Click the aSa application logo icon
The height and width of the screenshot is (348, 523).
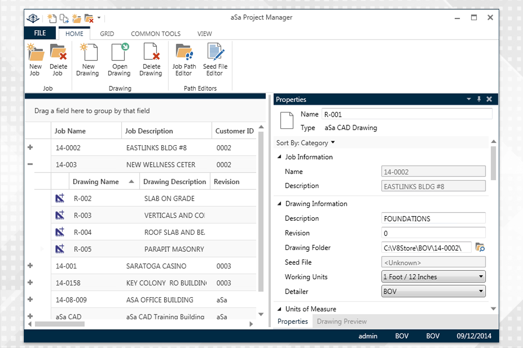(33, 18)
